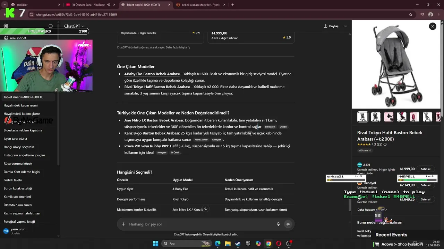Open the Damla Kent ödeme bilgisi chat
The image size is (444, 249).
click(28, 172)
